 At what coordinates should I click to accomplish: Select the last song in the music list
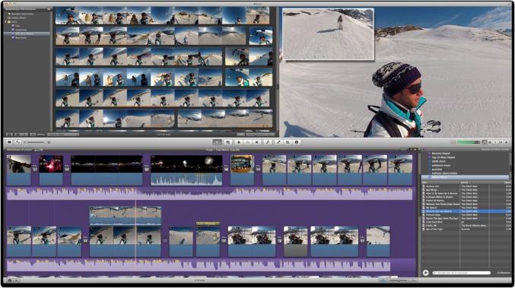tap(466, 229)
